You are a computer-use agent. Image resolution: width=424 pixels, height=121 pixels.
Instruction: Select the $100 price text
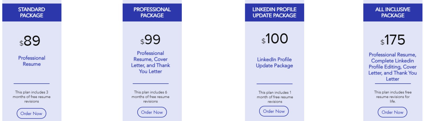tap(275, 39)
